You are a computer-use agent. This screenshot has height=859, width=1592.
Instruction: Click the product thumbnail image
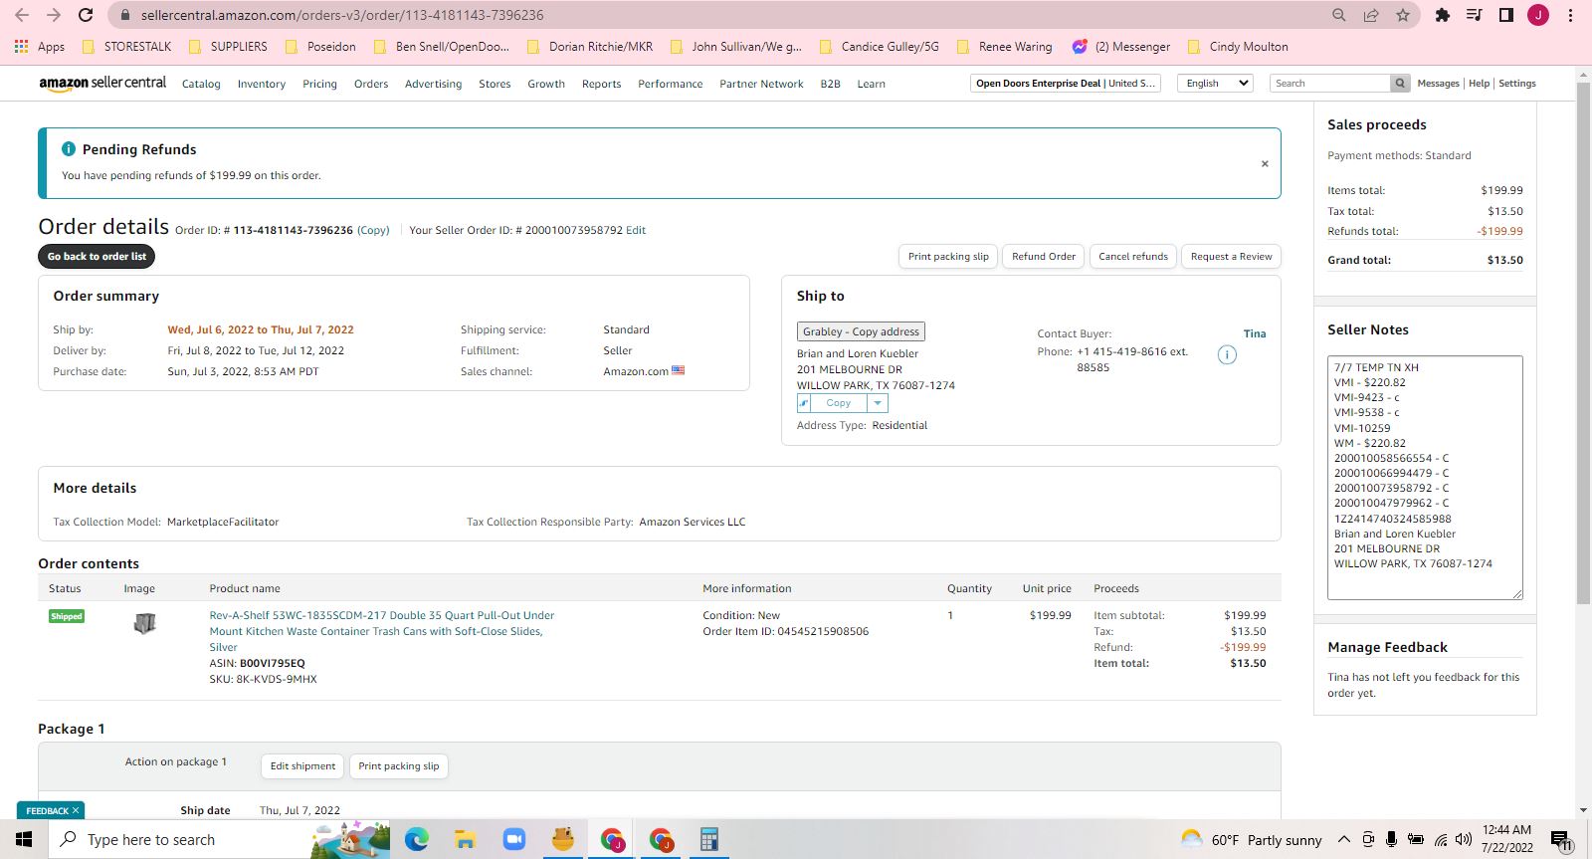145,624
